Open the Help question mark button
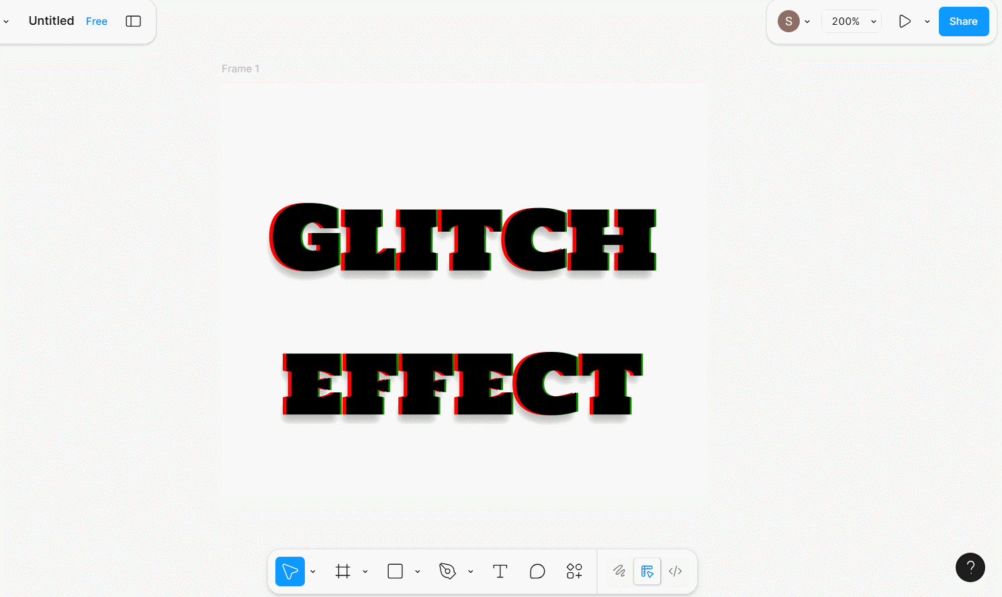This screenshot has height=597, width=1002. click(x=970, y=567)
